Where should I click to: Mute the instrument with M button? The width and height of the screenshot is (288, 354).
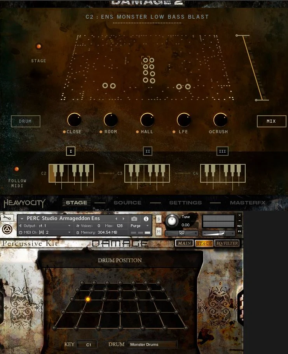tap(159, 231)
